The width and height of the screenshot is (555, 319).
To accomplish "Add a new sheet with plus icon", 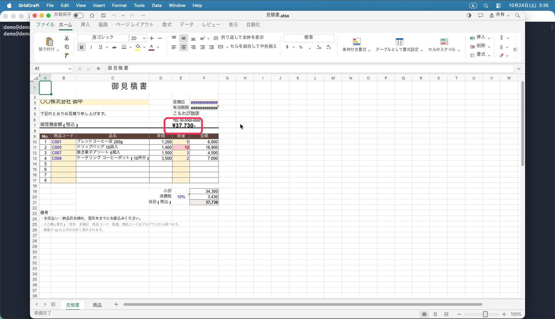I will point(116,304).
